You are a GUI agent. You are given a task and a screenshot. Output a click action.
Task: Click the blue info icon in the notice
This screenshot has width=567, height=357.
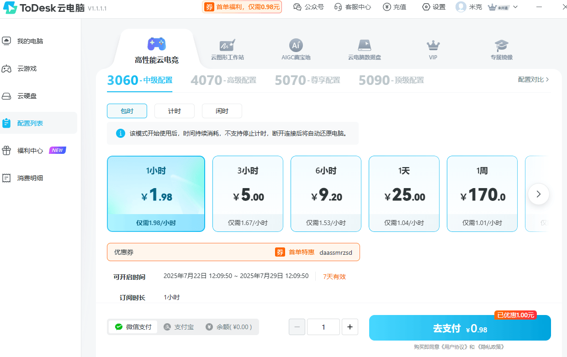pyautogui.click(x=121, y=133)
